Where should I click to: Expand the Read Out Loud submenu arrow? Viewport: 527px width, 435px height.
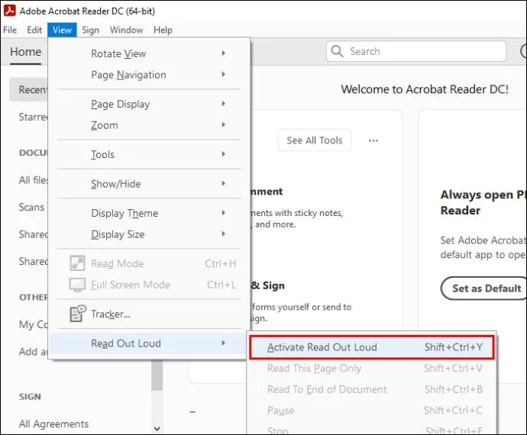tap(224, 343)
